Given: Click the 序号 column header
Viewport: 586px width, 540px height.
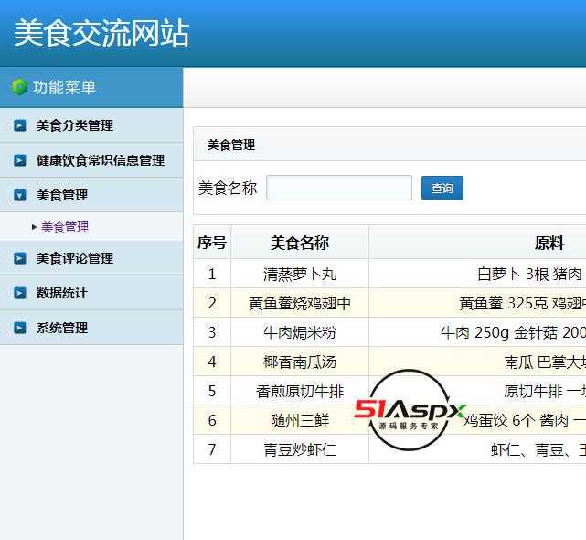Looking at the screenshot, I should [212, 243].
